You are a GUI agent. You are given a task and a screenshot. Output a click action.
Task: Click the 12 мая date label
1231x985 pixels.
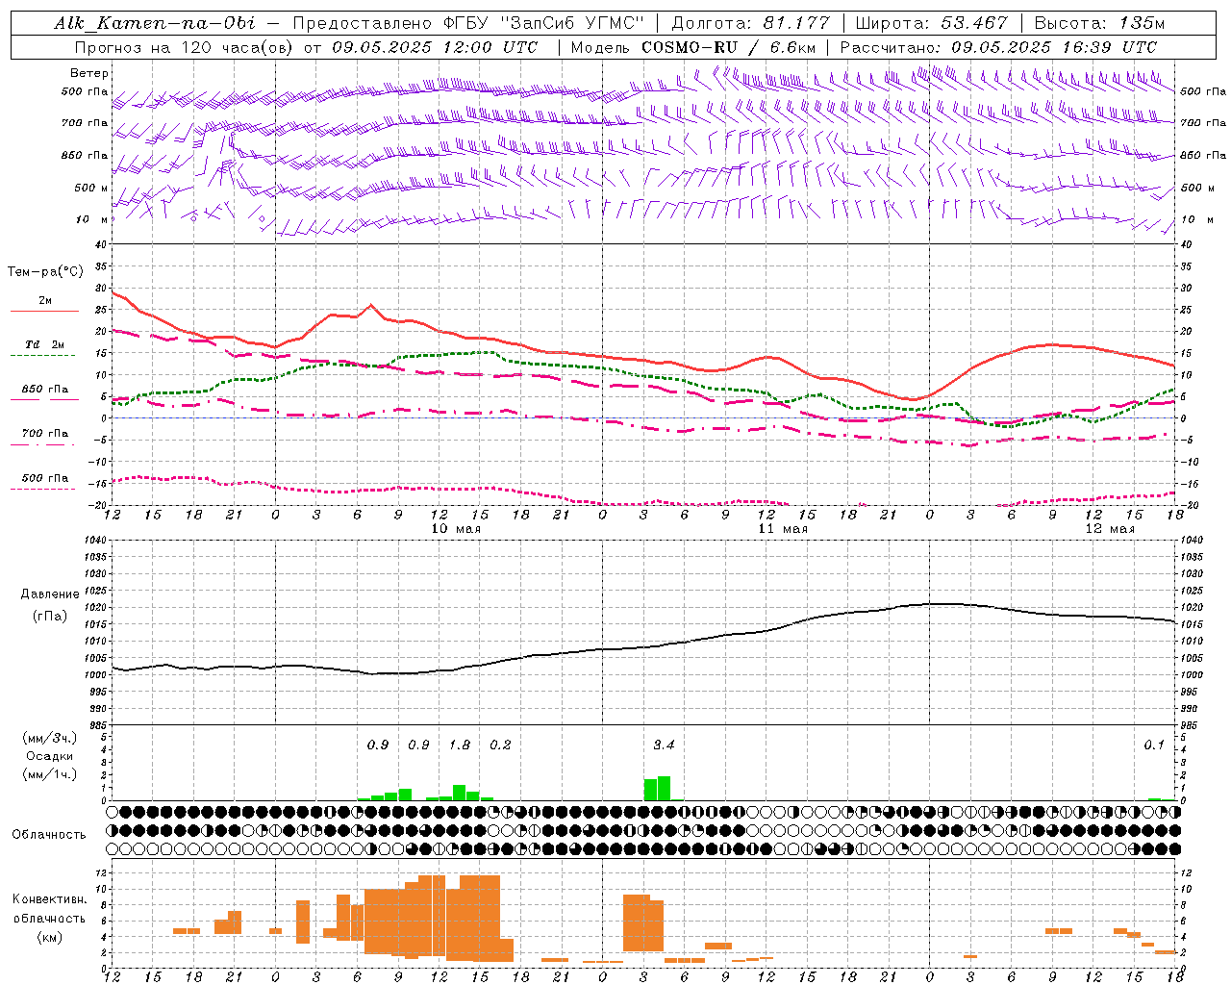click(1109, 529)
